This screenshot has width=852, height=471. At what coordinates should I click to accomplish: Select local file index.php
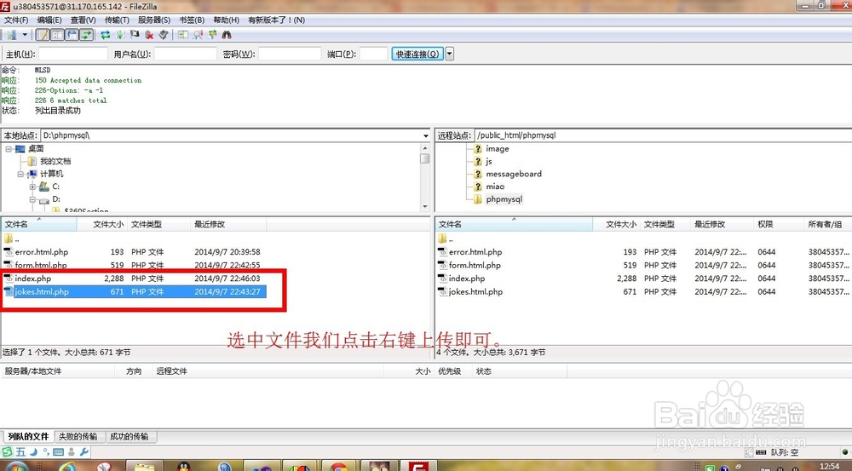[x=32, y=279]
